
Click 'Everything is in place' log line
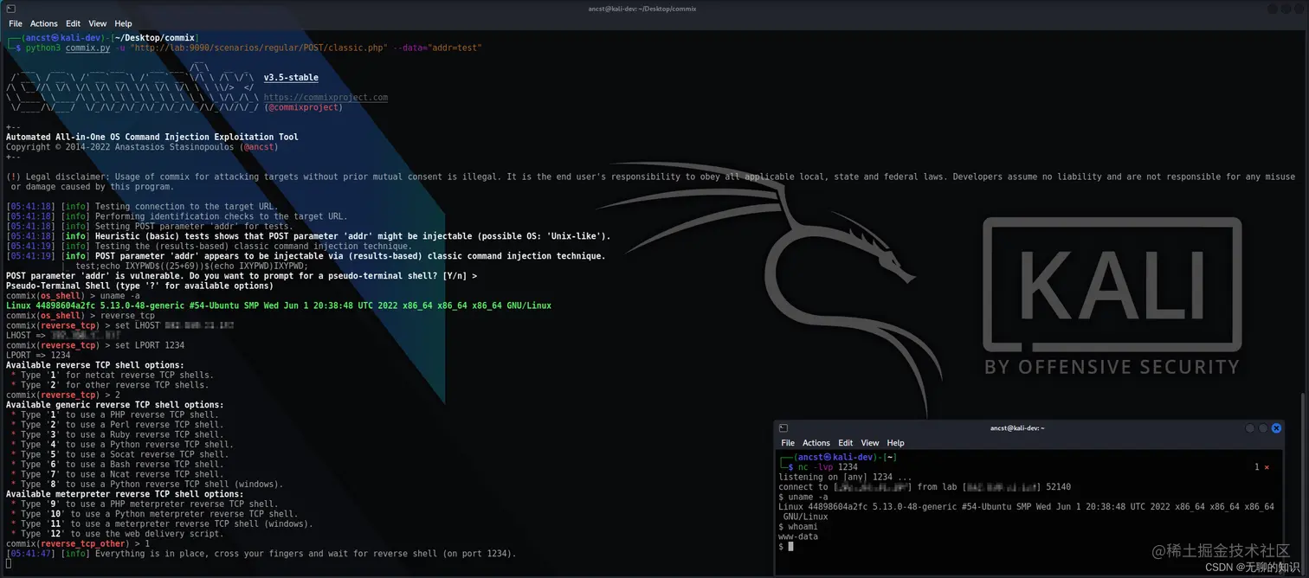pos(261,554)
